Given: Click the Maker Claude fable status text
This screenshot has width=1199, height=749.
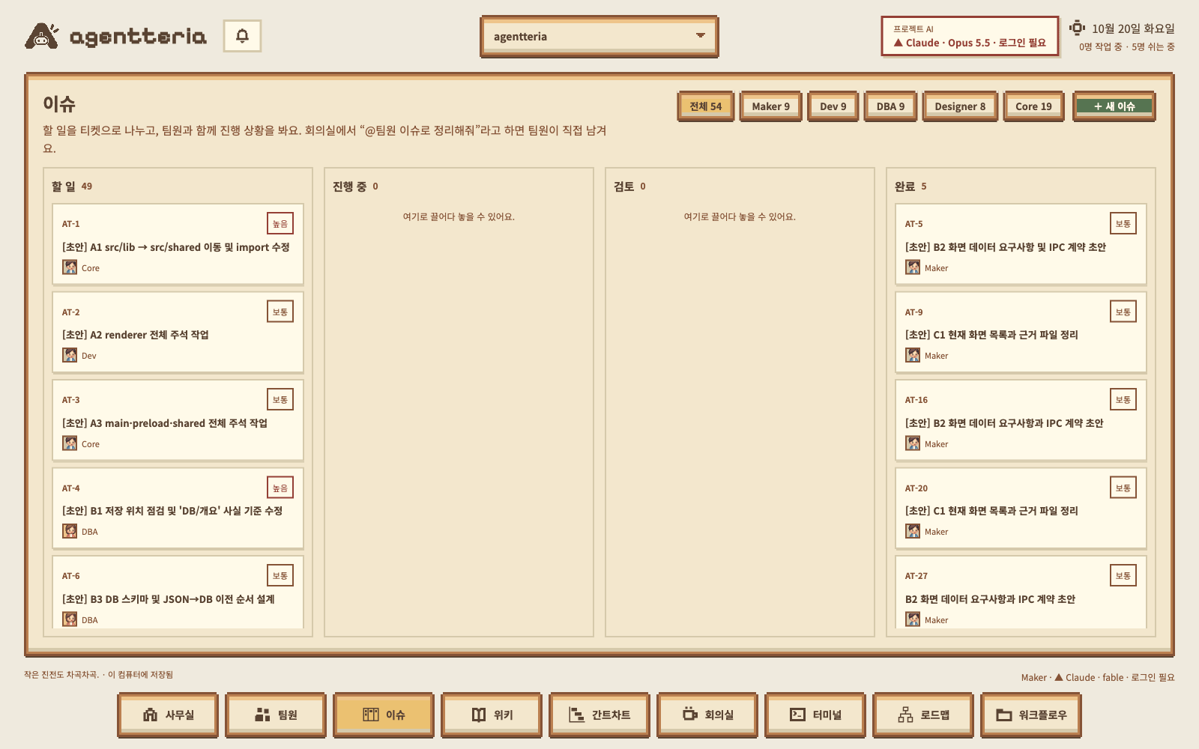Looking at the screenshot, I should pos(1098,677).
